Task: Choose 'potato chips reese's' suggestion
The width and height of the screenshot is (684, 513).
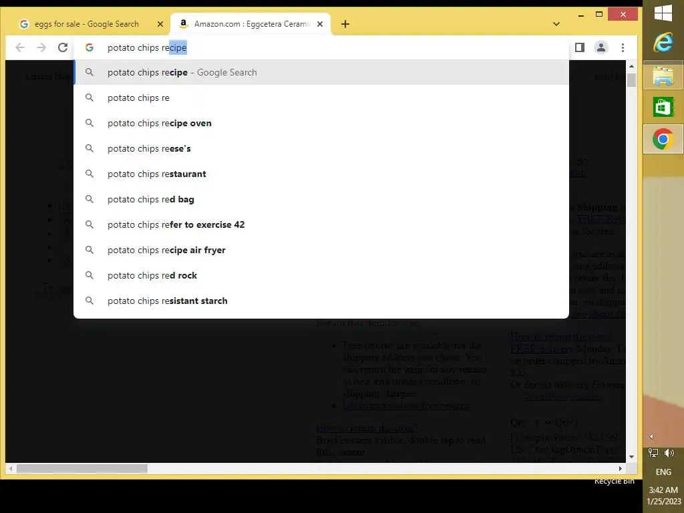Action: coord(321,148)
